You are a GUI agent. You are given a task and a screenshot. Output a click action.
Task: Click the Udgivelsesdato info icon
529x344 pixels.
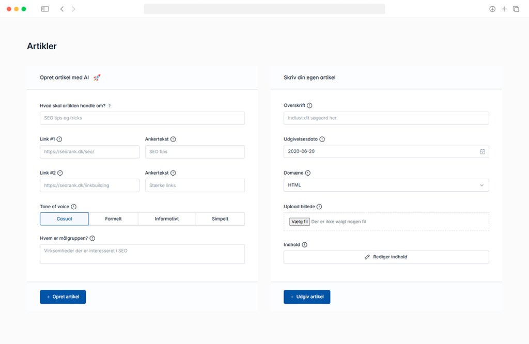(322, 139)
